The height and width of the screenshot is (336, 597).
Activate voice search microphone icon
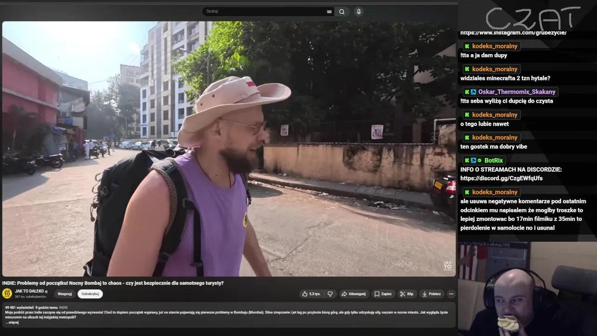pos(359,12)
